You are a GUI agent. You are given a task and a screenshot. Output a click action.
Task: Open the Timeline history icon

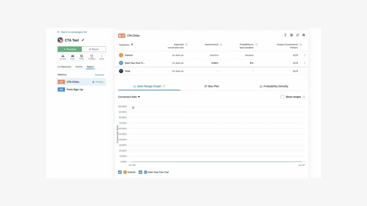coord(92,57)
